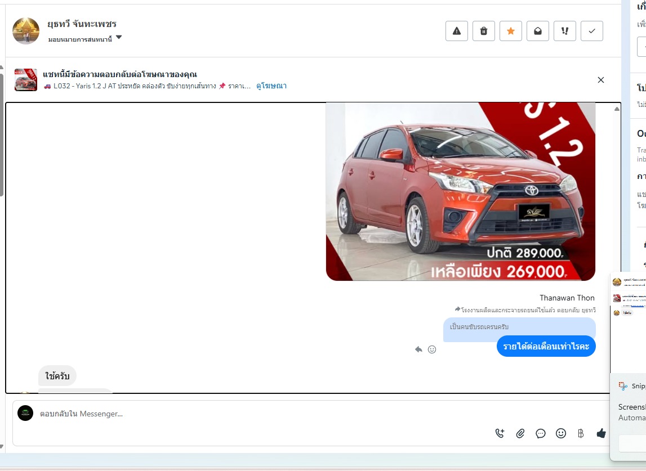Add reaction with smiley beside the message
Image resolution: width=646 pixels, height=471 pixels.
click(432, 349)
